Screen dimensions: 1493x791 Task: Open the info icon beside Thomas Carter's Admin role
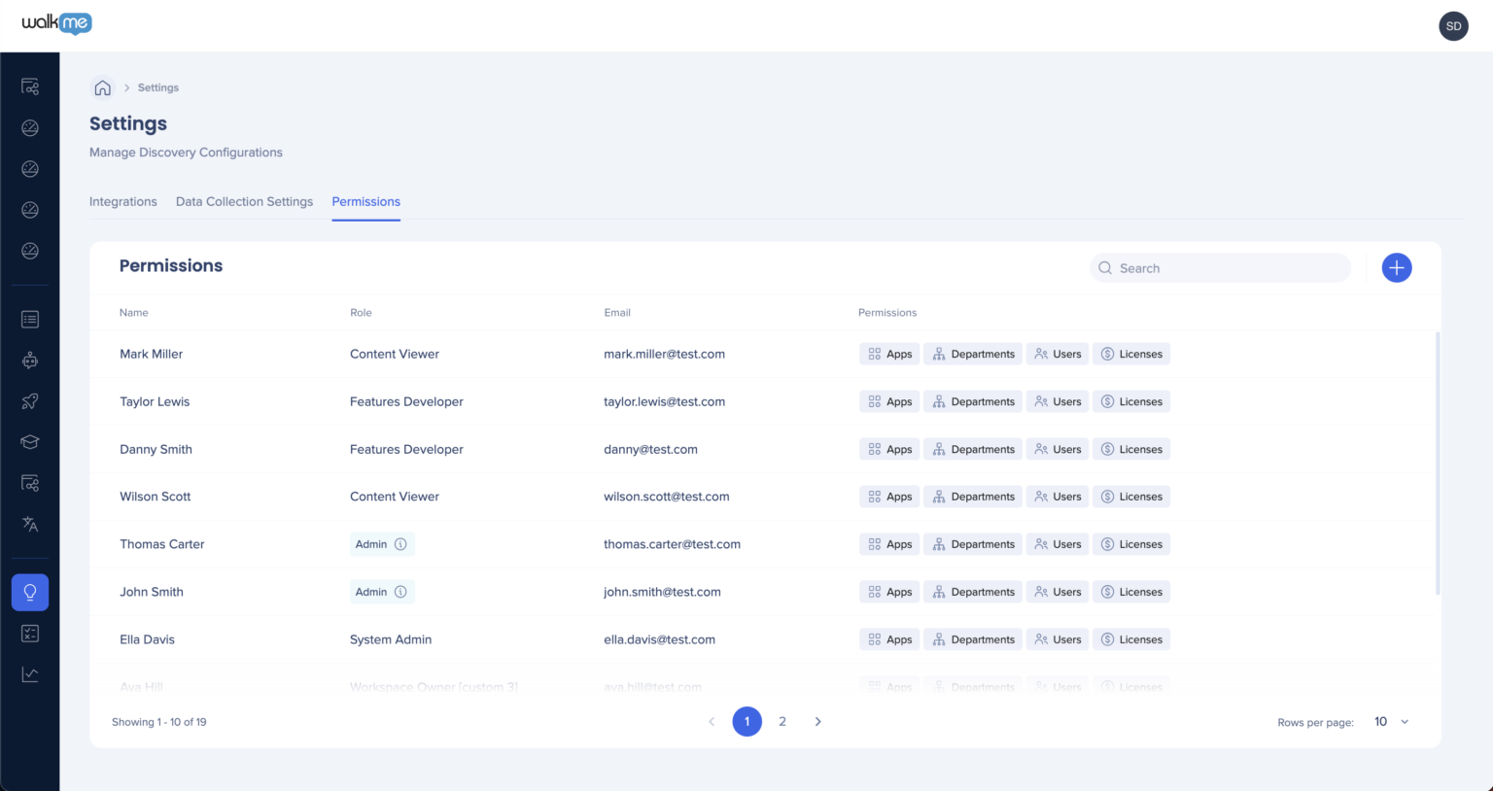coord(401,544)
